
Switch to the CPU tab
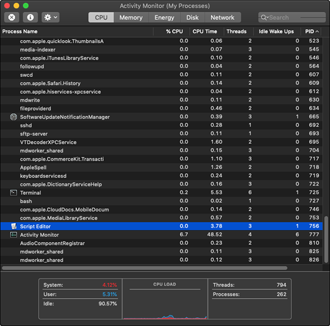pos(101,18)
